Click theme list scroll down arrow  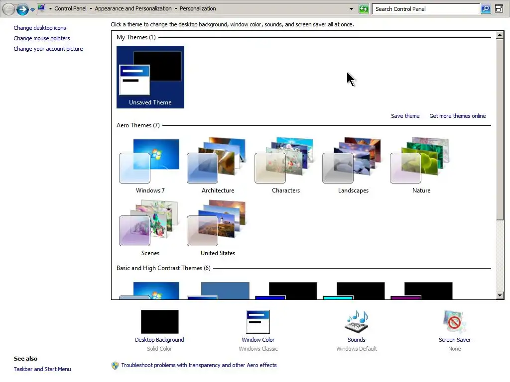(x=500, y=295)
